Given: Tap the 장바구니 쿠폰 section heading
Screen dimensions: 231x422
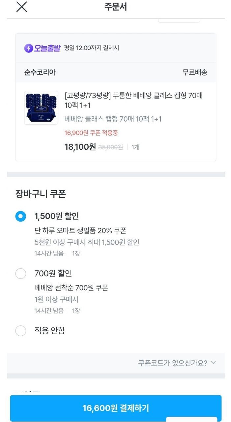Looking at the screenshot, I should tap(41, 194).
